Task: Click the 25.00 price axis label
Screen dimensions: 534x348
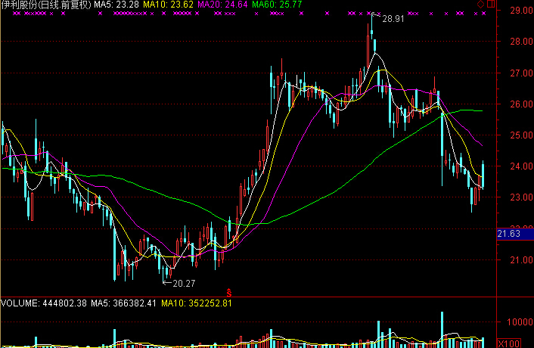Action: (519, 135)
